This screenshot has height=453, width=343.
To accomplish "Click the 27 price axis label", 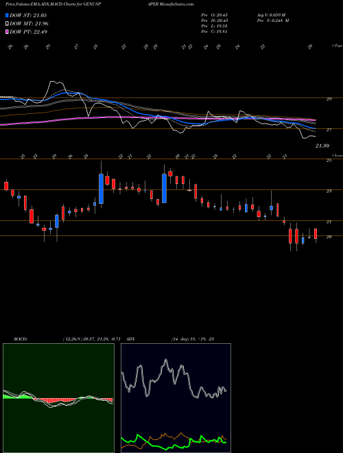I will [329, 130].
